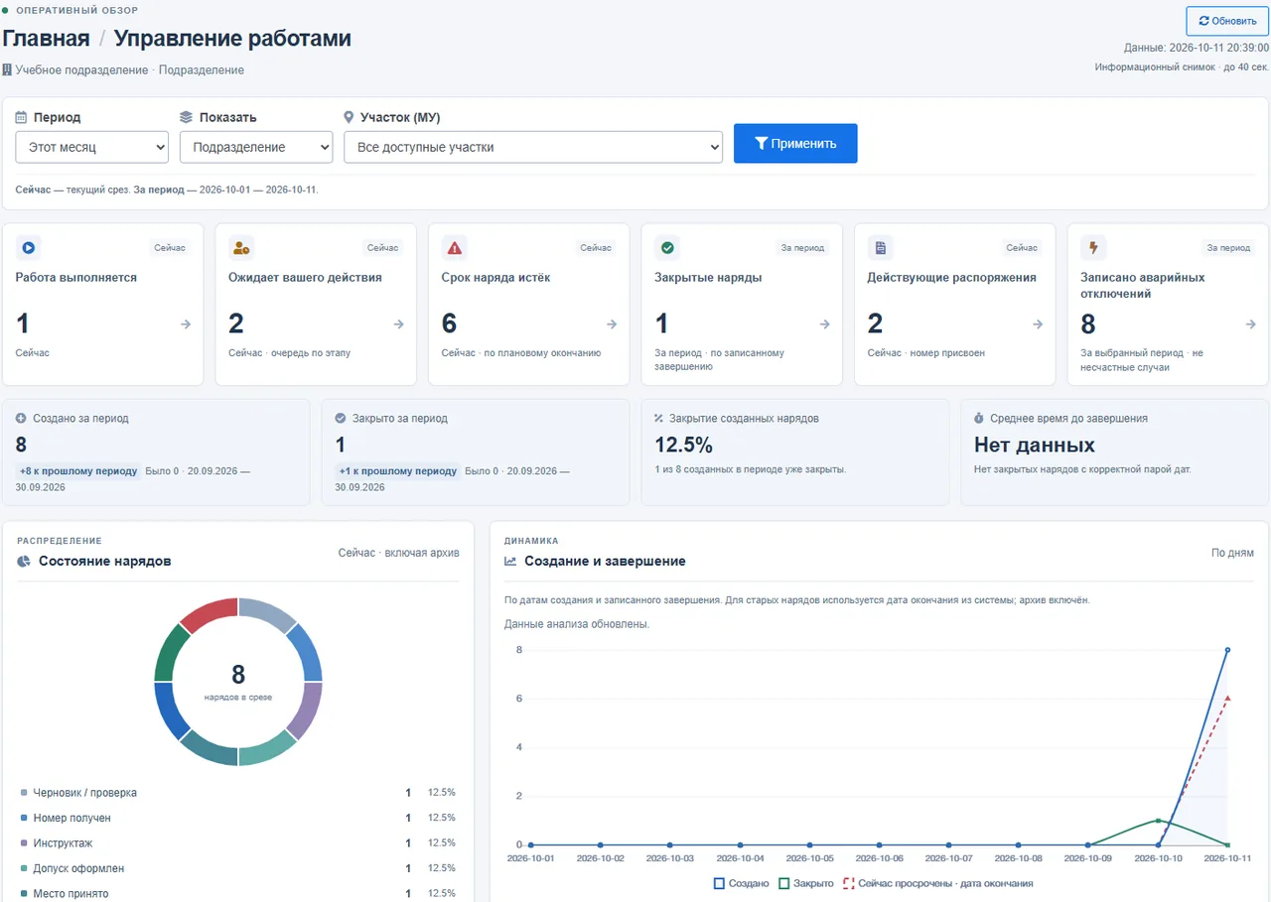
Task: Click the play icon on 'Работа выполняется' card
Action: point(29,247)
